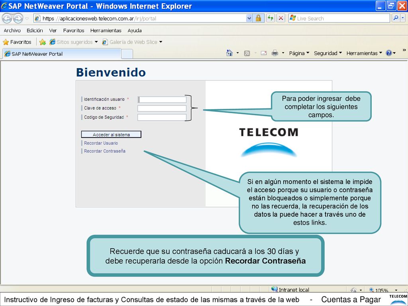The width and height of the screenshot is (408, 306).
Task: Click the Acceder al sistema button
Action: (x=111, y=135)
